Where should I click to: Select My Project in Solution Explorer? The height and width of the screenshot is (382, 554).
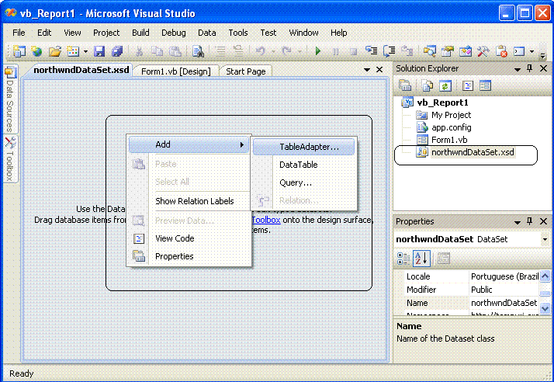[451, 115]
